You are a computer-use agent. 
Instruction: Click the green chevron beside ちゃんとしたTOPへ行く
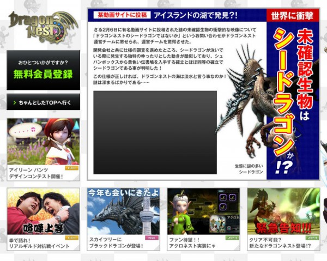point(15,102)
